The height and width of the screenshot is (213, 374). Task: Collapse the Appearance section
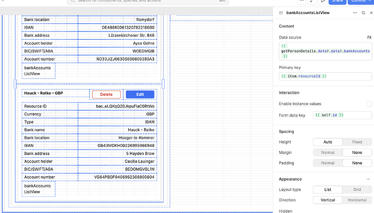368,179
